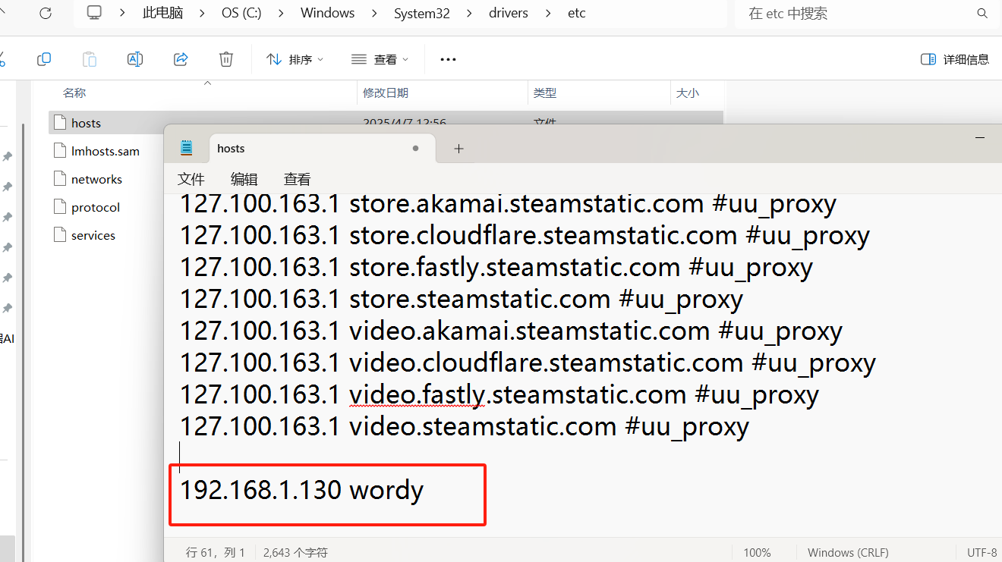Click the store.fastly.steamstatic.com line
This screenshot has width=1002, height=562.
496,267
